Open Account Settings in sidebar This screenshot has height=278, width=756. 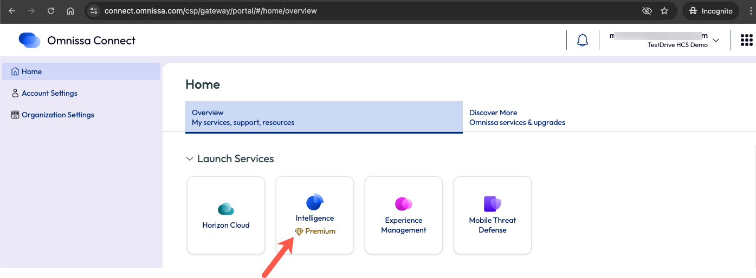coord(49,93)
